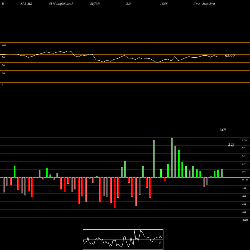
Task: Click the value 21 inside the mini chart
Action: click(161, 237)
